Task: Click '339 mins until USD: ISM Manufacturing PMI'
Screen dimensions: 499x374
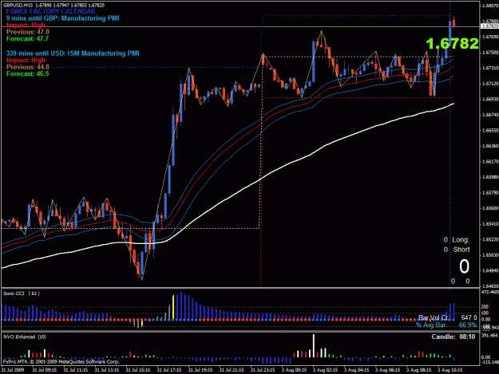Action: (x=73, y=53)
